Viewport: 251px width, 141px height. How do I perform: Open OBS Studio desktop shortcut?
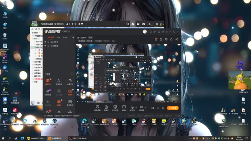tap(94, 122)
